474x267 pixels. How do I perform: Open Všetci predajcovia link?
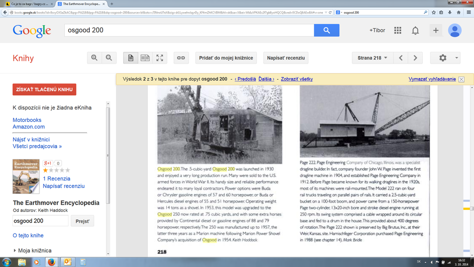click(x=37, y=146)
